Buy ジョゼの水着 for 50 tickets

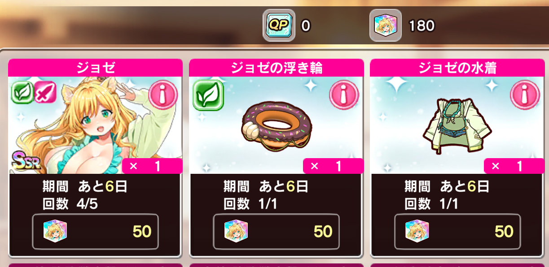point(457,231)
